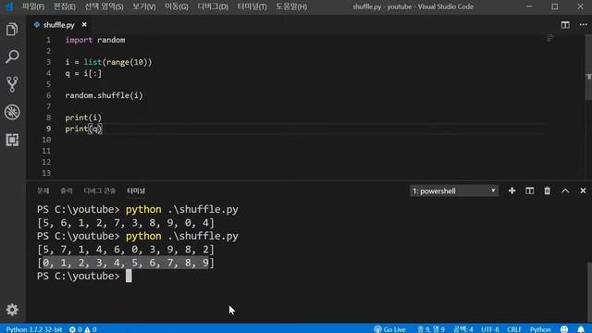This screenshot has width=592, height=333.
Task: Minimize the Visual Studio Code window
Action: tap(529, 6)
